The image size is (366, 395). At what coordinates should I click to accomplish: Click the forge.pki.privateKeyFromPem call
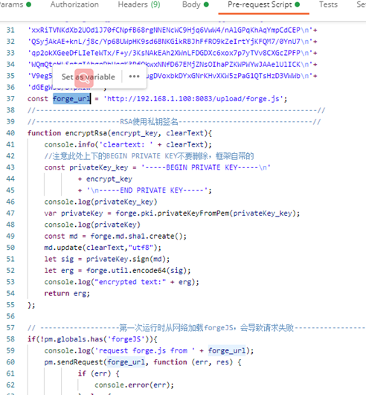[x=207, y=213]
